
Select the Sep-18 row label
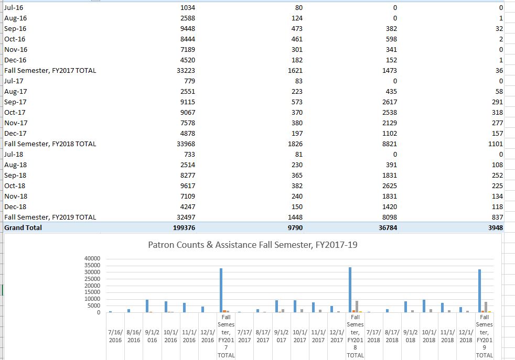[x=15, y=176]
